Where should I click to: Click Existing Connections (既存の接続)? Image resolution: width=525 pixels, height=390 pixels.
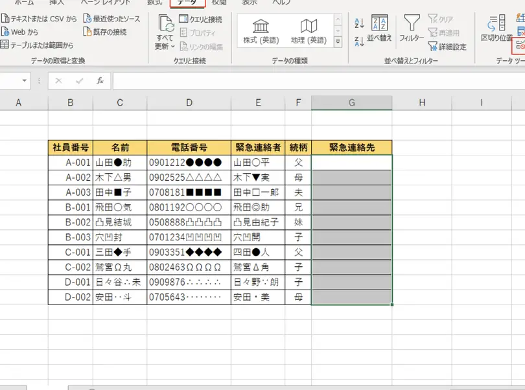[x=104, y=32]
